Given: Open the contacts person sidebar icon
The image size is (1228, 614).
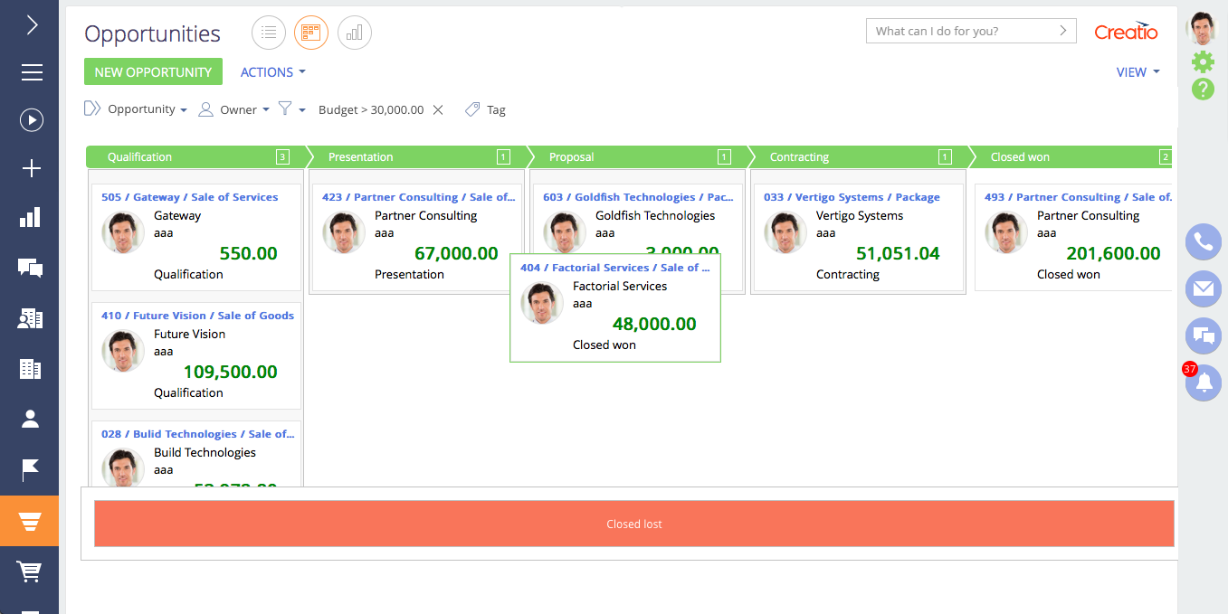Looking at the screenshot, I should 31,418.
